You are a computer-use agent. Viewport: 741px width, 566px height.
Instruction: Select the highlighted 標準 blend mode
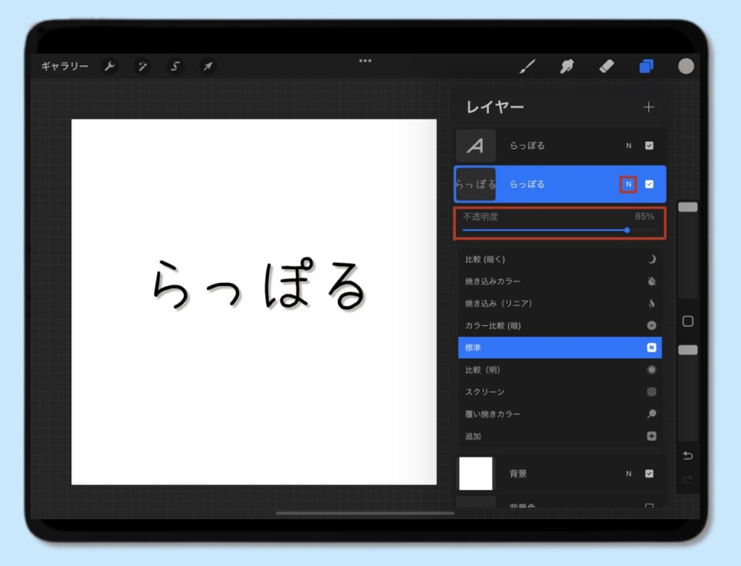[x=560, y=347]
